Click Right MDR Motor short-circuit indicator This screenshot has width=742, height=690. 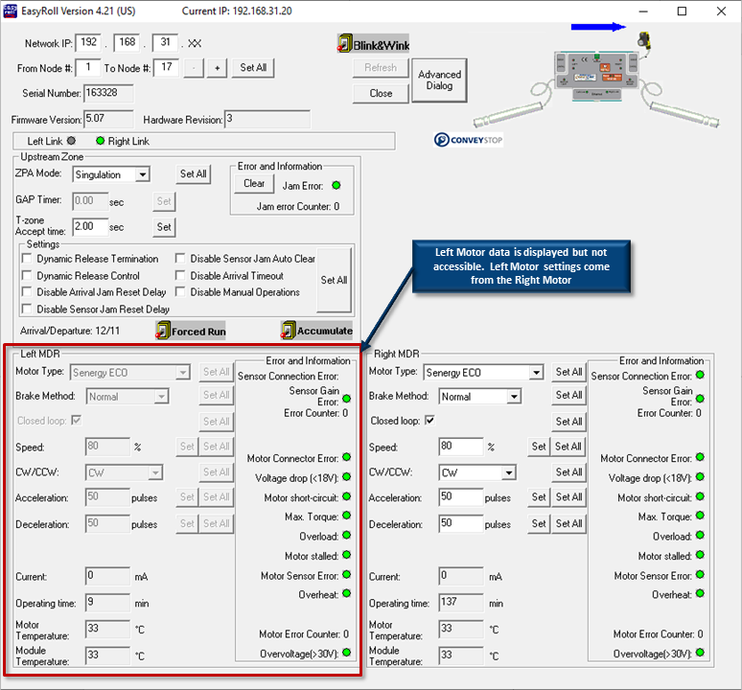click(x=701, y=496)
